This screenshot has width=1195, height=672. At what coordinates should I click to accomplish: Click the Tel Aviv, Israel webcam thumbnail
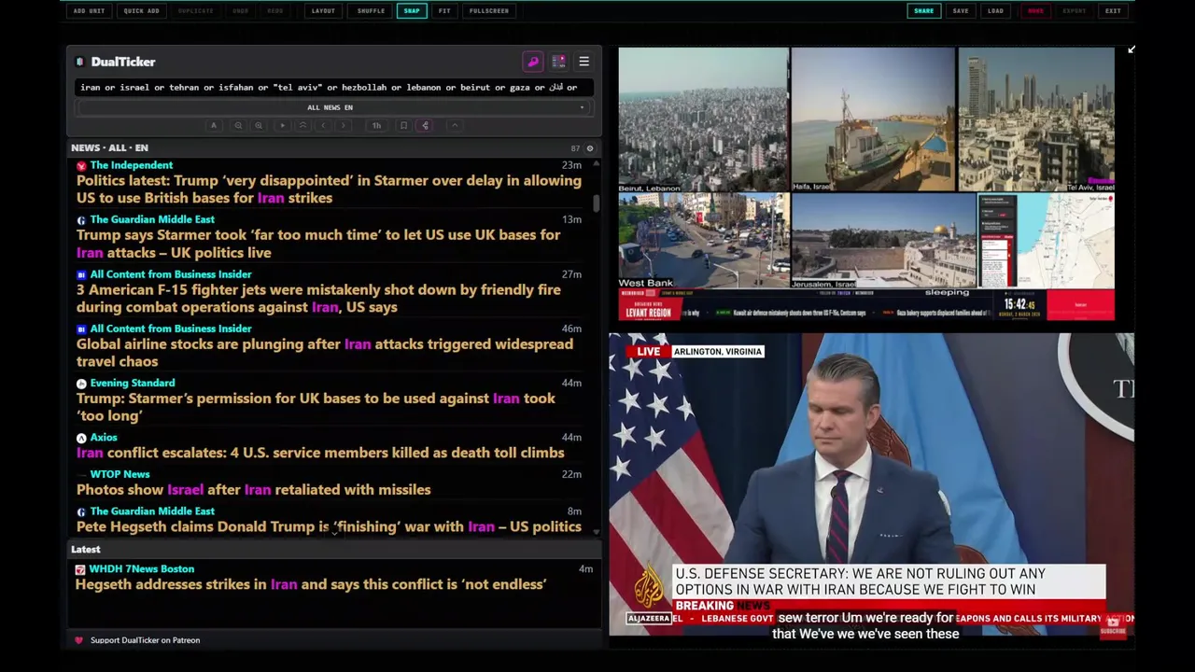pos(1036,119)
